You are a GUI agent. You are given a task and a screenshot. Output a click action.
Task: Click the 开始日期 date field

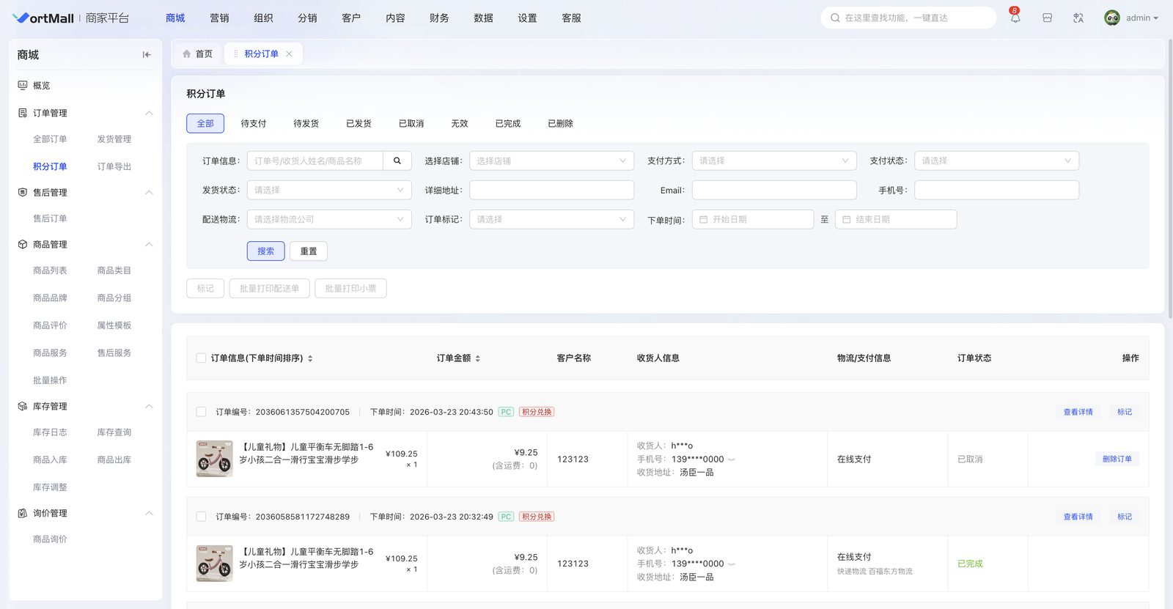click(755, 220)
